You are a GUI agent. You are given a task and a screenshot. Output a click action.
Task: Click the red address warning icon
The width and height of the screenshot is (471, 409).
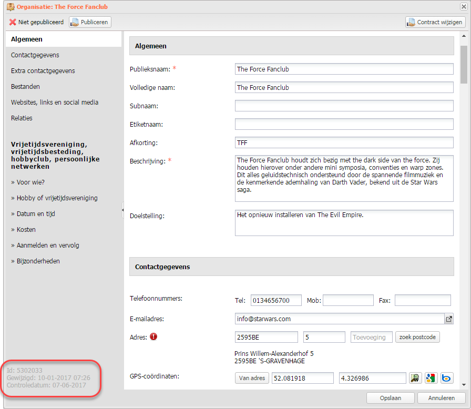153,336
